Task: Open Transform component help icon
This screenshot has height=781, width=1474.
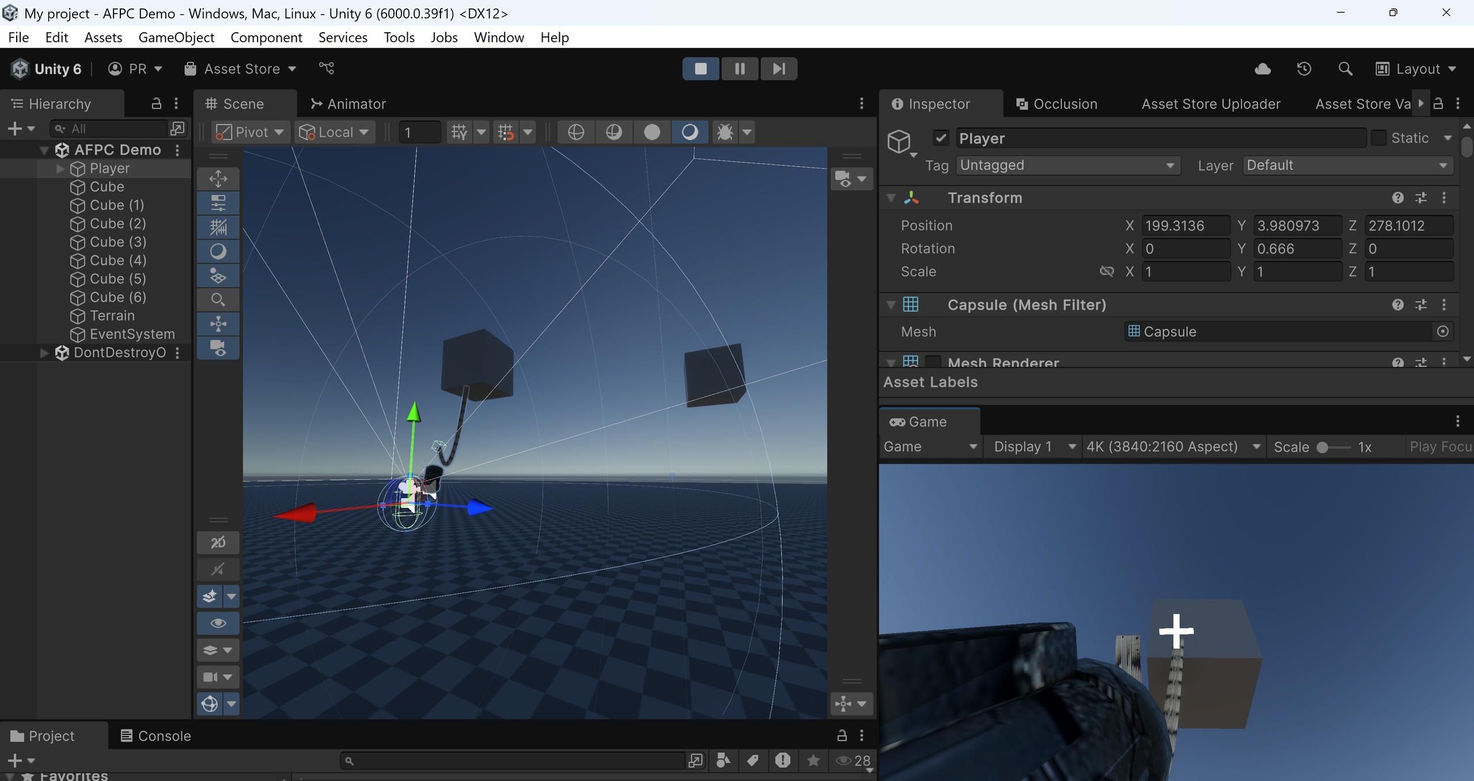Action: point(1398,198)
